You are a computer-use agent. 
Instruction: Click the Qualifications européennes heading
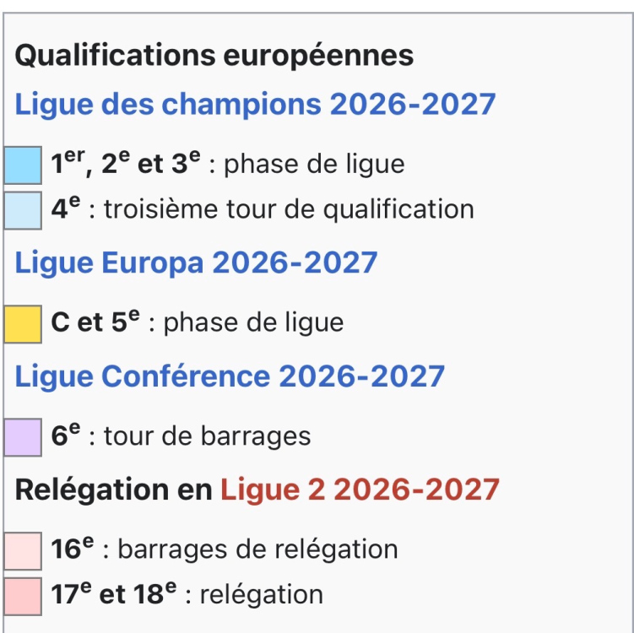click(x=214, y=56)
